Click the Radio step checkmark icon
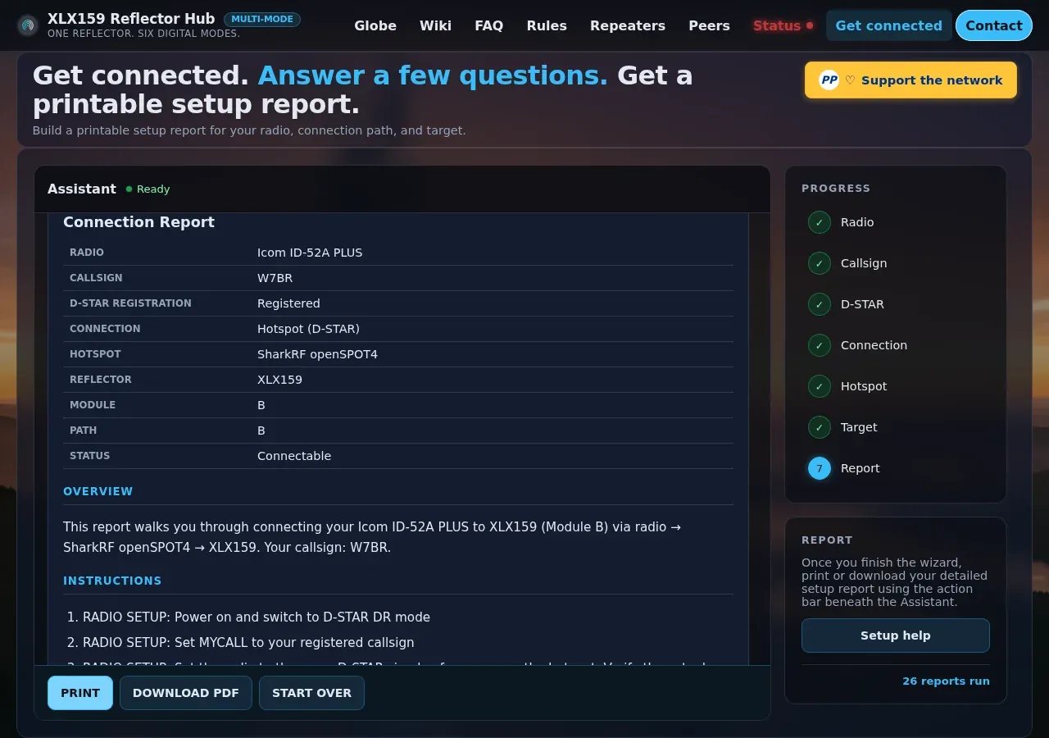This screenshot has width=1049, height=738. (820, 222)
